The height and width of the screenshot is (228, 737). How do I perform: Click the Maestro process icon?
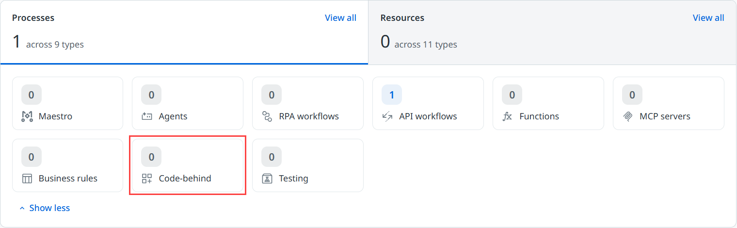[27, 116]
